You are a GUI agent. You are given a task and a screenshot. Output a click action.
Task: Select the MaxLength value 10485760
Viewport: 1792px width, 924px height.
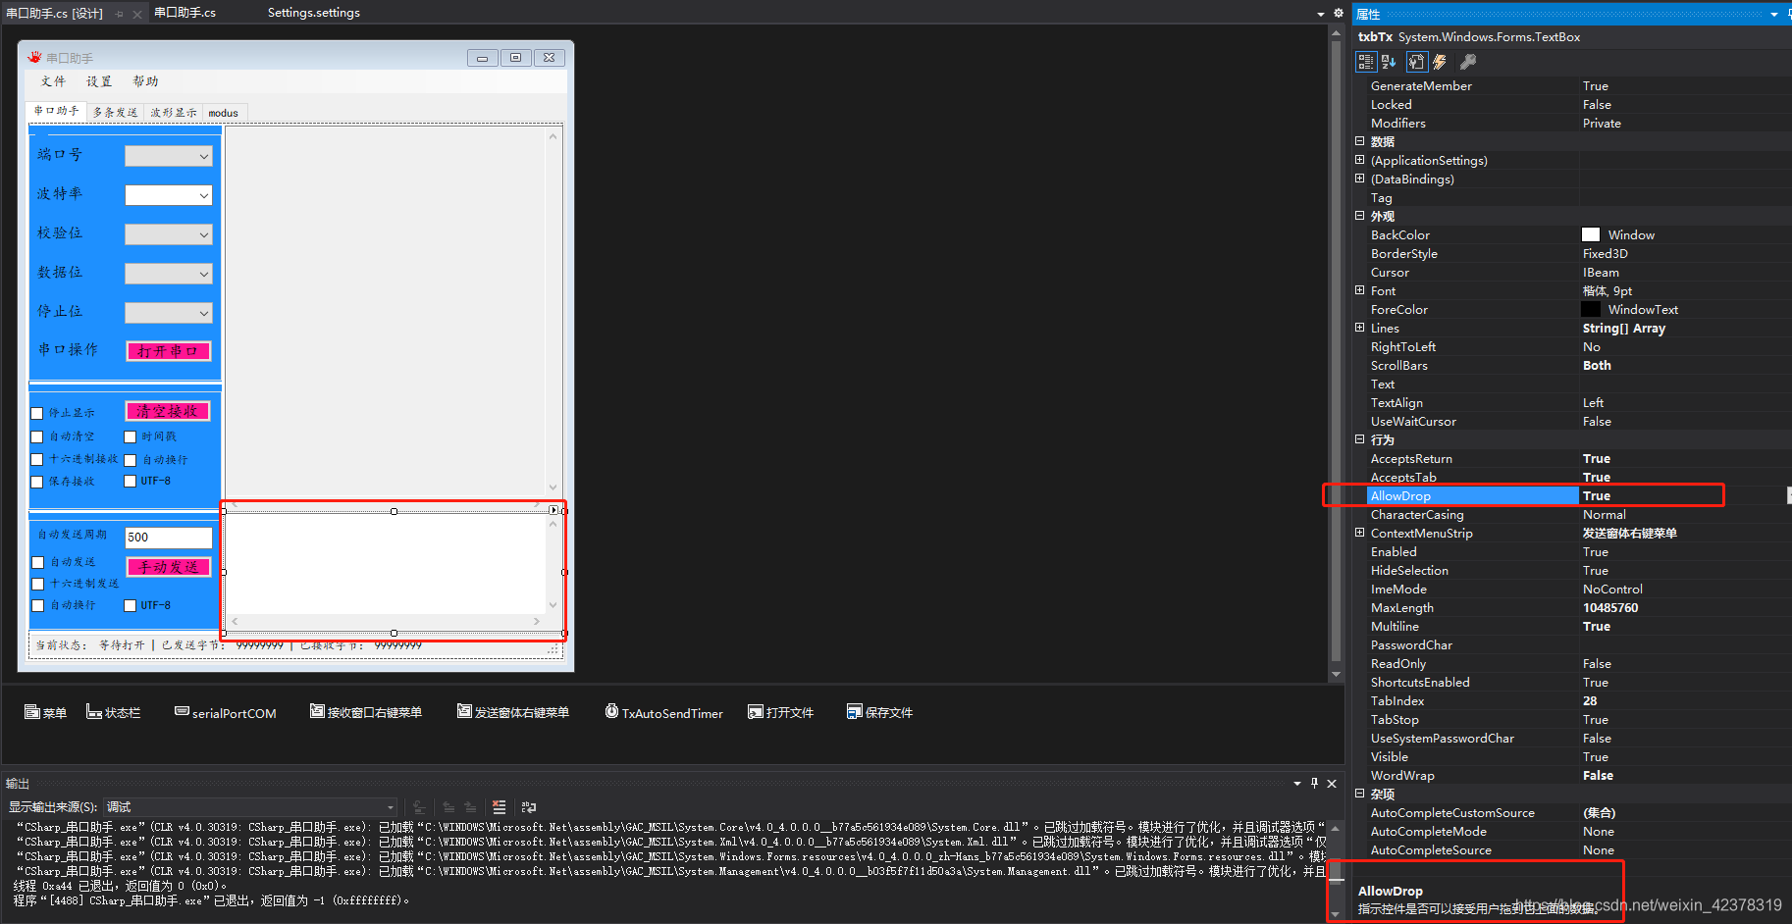tap(1610, 607)
